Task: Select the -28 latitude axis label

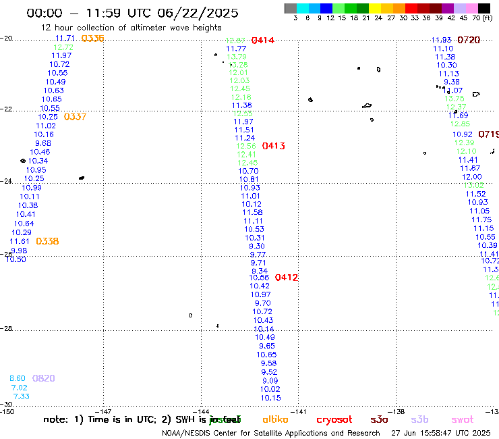Action: (x=6, y=328)
